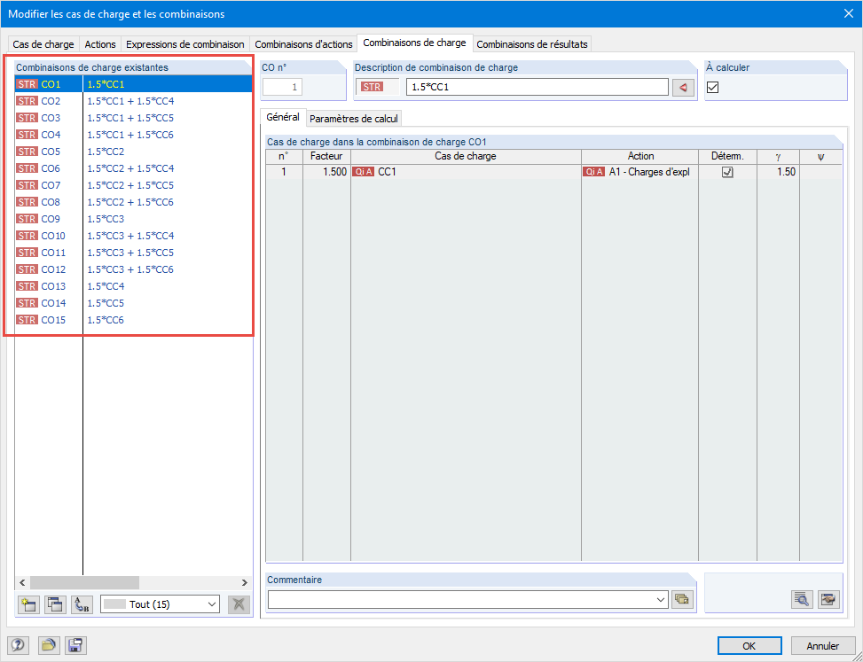This screenshot has height=662, width=863.
Task: Click the scroll right arrow in the list
Action: tap(245, 582)
